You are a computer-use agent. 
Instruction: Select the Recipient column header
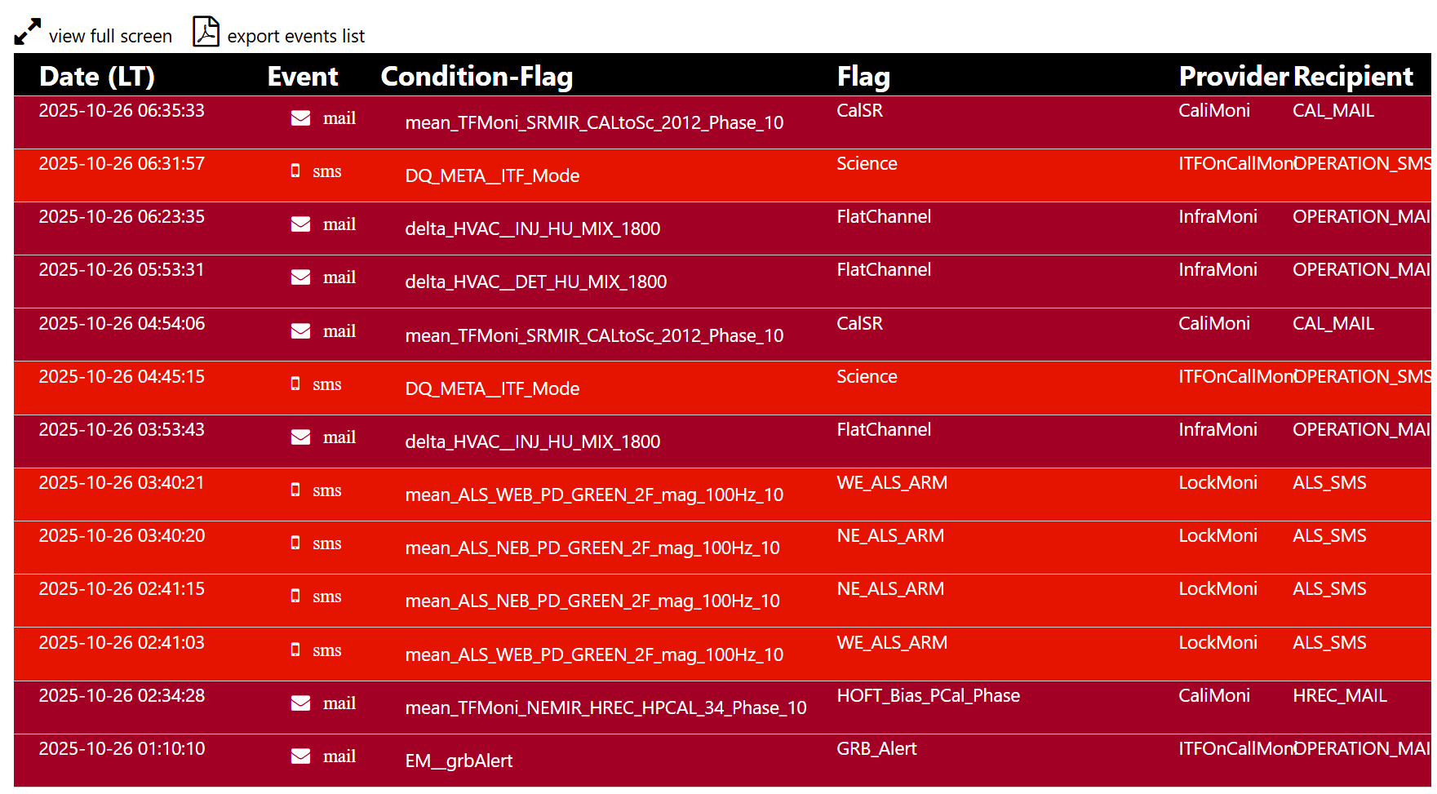pyautogui.click(x=1353, y=76)
